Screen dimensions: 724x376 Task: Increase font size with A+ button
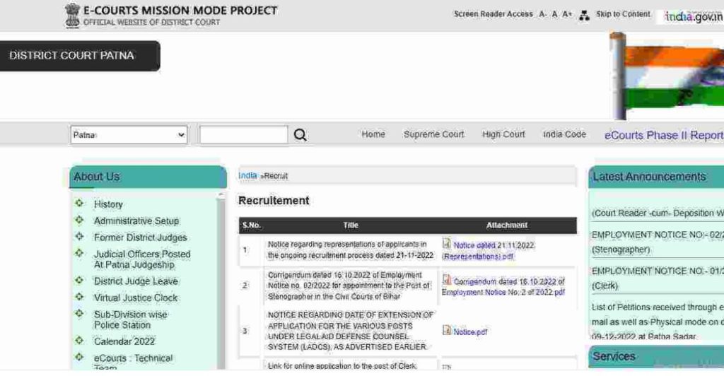point(567,14)
